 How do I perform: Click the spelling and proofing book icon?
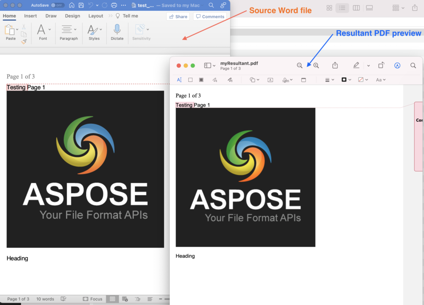(63, 299)
